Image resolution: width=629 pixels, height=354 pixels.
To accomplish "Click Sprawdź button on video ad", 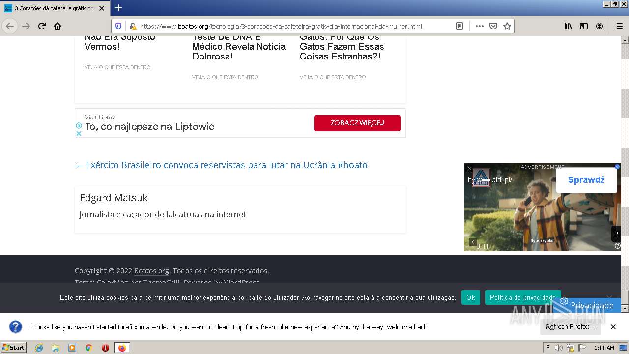I will (x=586, y=179).
